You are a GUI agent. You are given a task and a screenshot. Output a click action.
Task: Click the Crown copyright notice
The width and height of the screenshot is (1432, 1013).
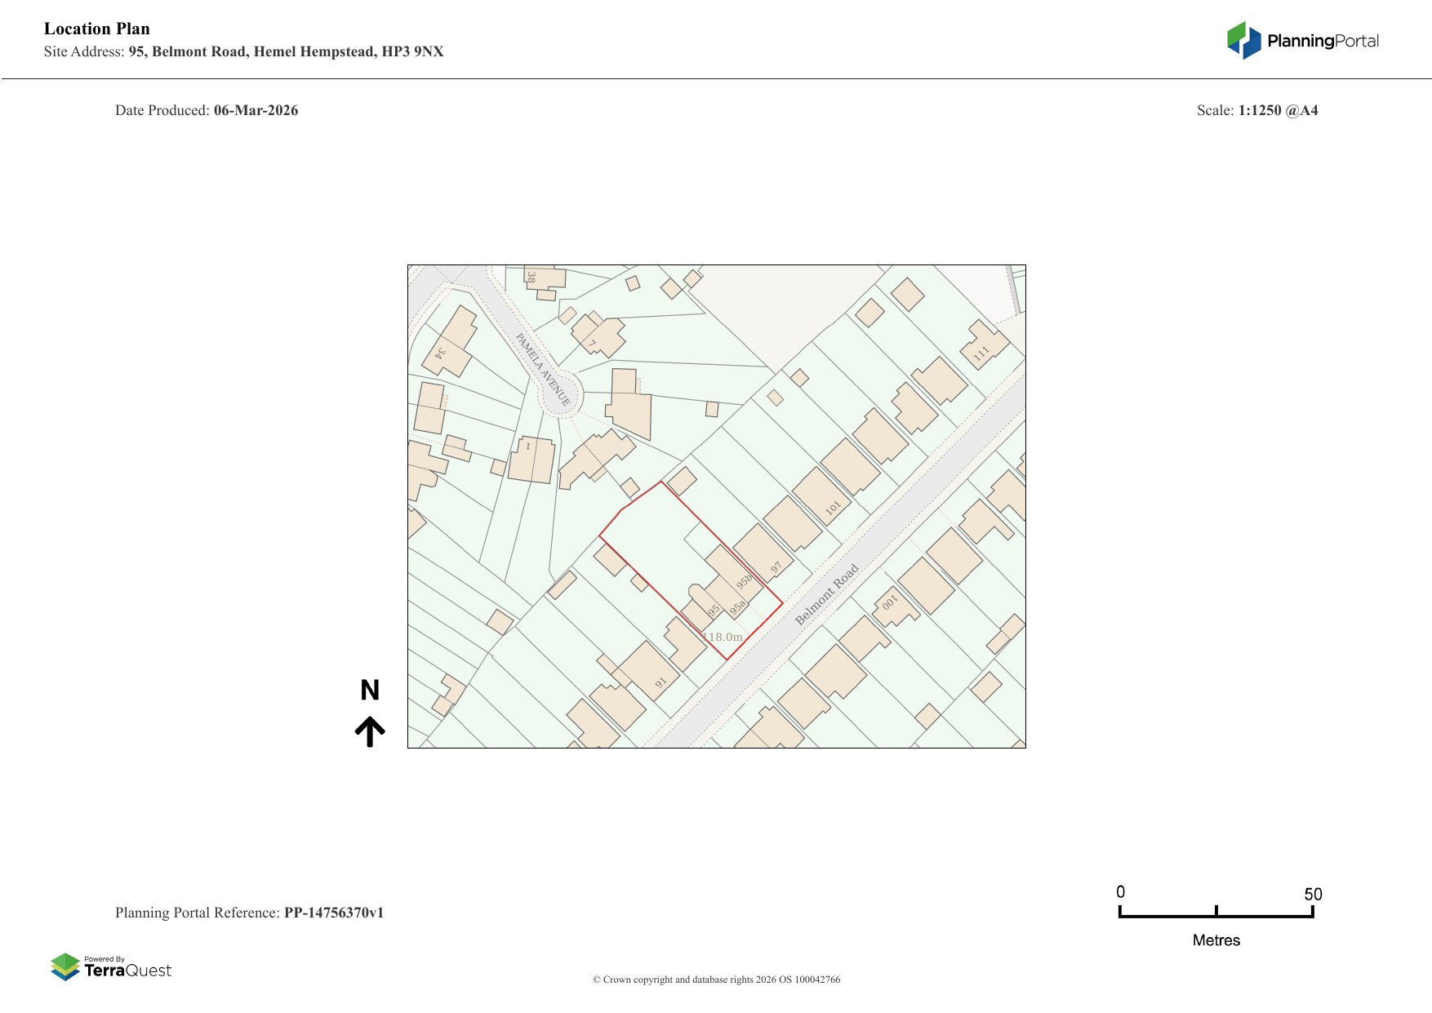click(716, 980)
